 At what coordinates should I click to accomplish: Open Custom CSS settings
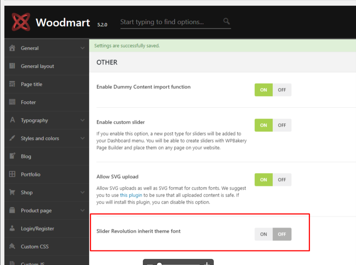click(47, 246)
